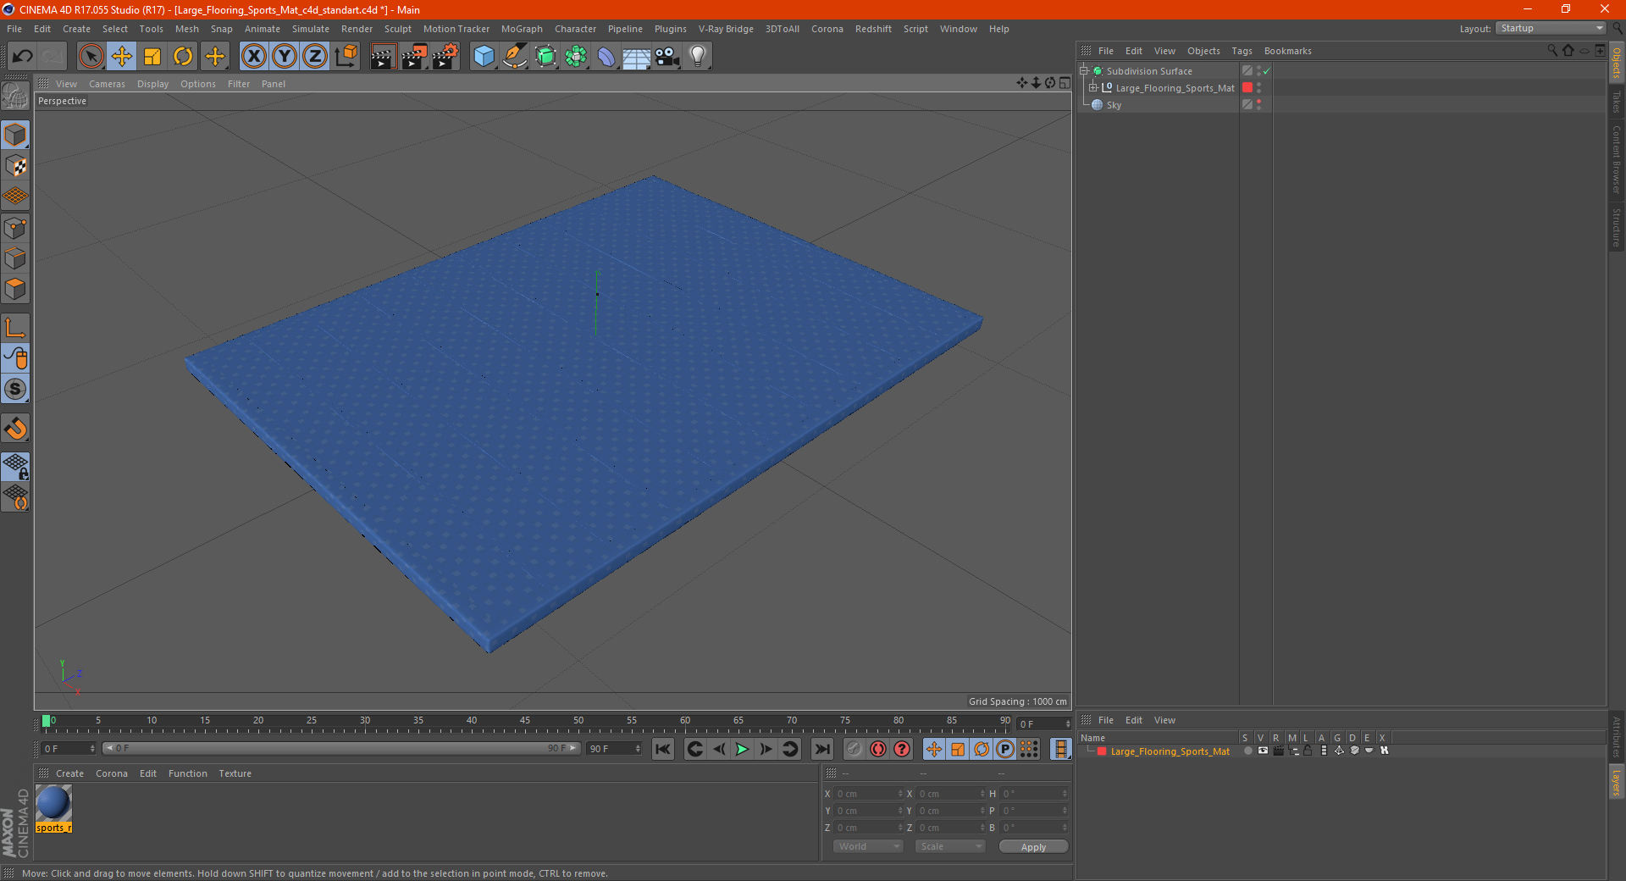Viewport: 1626px width, 881px height.
Task: Click the Apply button
Action: 1033,847
